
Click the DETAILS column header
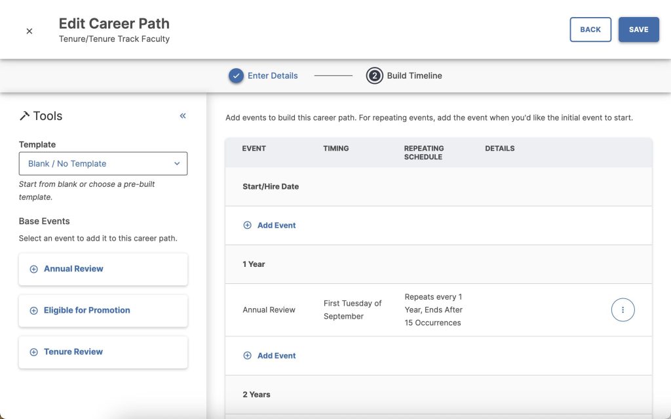click(499, 148)
